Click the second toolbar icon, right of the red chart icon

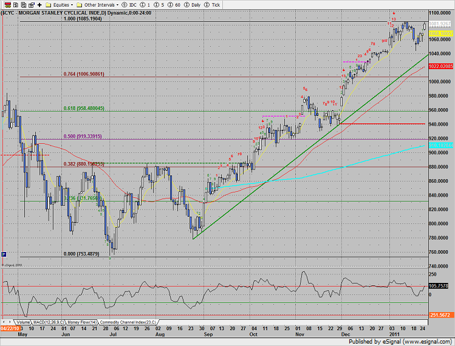(x=16, y=5)
